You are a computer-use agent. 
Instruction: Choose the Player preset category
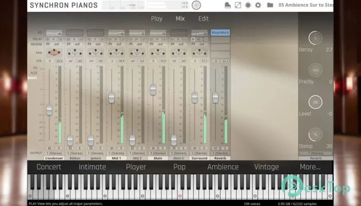(136, 167)
